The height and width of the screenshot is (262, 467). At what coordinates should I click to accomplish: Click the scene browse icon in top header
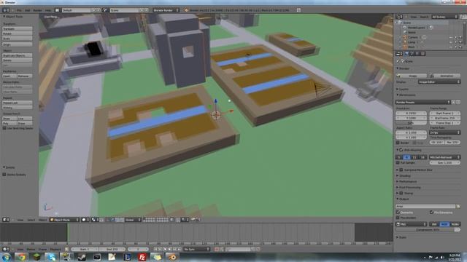pos(105,10)
